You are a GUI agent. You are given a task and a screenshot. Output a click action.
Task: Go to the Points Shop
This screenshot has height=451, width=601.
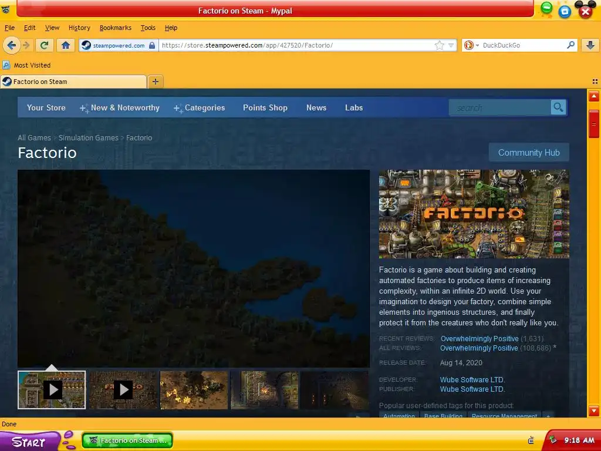[265, 108]
